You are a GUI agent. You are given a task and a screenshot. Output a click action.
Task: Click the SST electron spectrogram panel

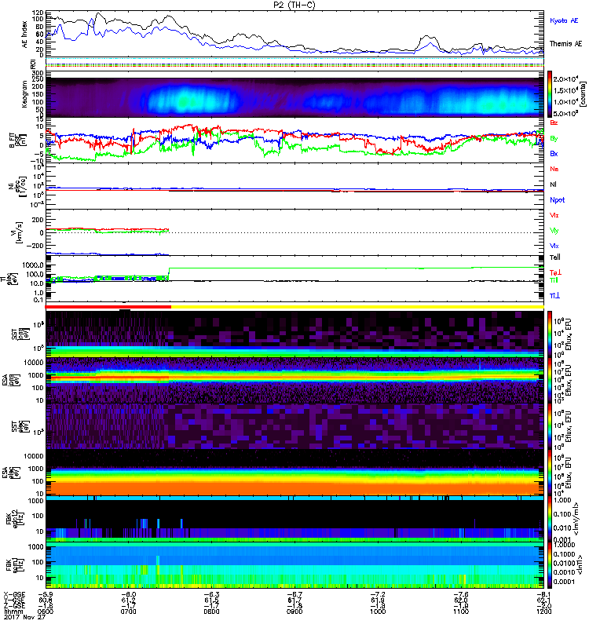tap(294, 427)
